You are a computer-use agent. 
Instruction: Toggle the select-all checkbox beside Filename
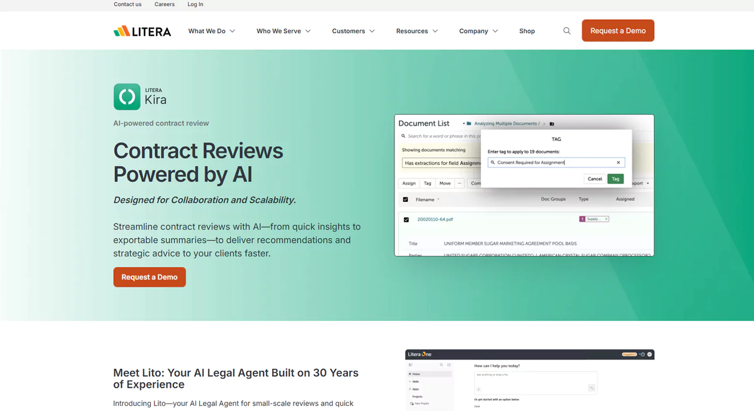[405, 200]
